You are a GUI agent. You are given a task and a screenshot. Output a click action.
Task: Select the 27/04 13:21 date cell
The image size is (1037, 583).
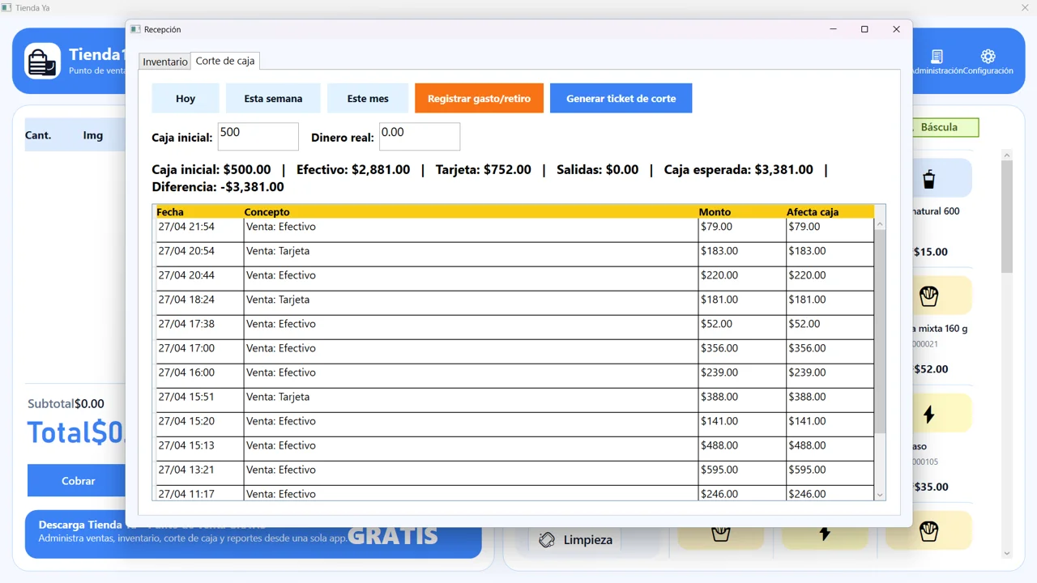(199, 473)
